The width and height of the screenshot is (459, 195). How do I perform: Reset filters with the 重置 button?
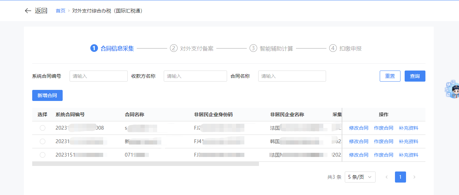tap(390, 76)
